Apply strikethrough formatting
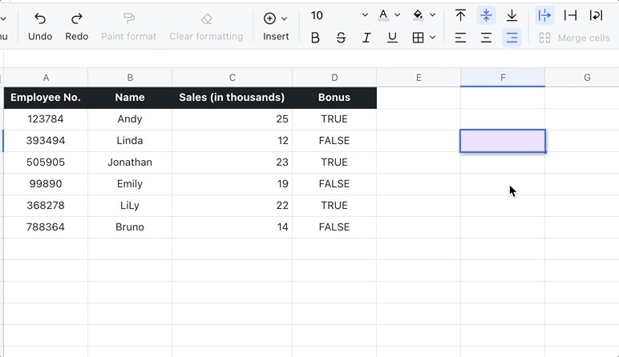Viewport: 619px width, 357px height. [x=341, y=38]
